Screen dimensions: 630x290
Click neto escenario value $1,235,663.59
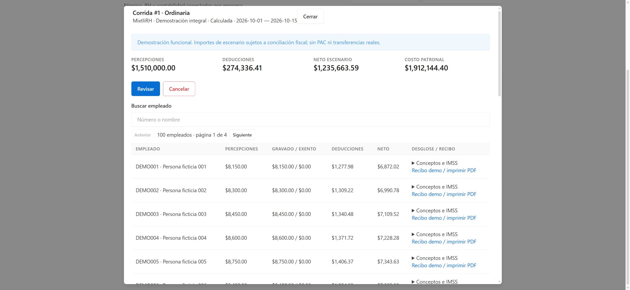click(336, 68)
